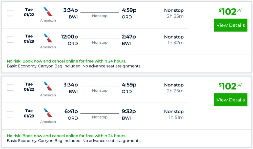Click the 2:47p arrival time at BWI
The width and height of the screenshot is (253, 149).
(x=129, y=37)
